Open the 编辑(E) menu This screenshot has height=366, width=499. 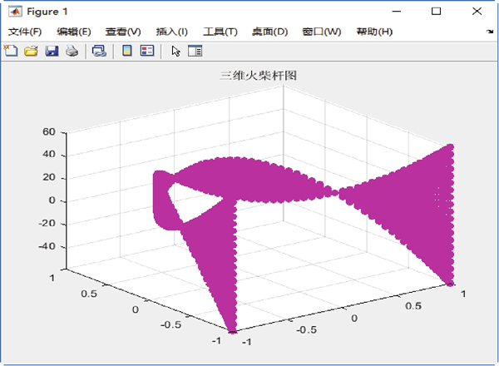click(74, 32)
